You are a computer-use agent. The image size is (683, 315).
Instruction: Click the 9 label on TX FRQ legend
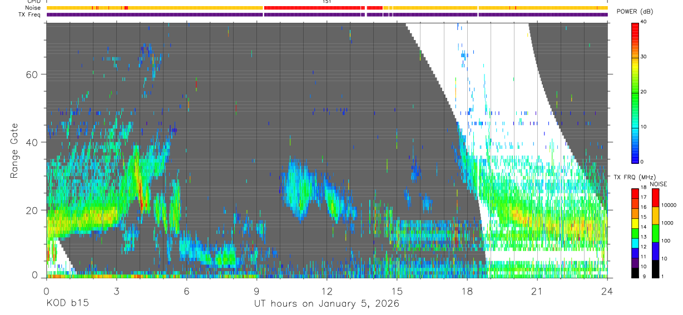pyautogui.click(x=644, y=276)
